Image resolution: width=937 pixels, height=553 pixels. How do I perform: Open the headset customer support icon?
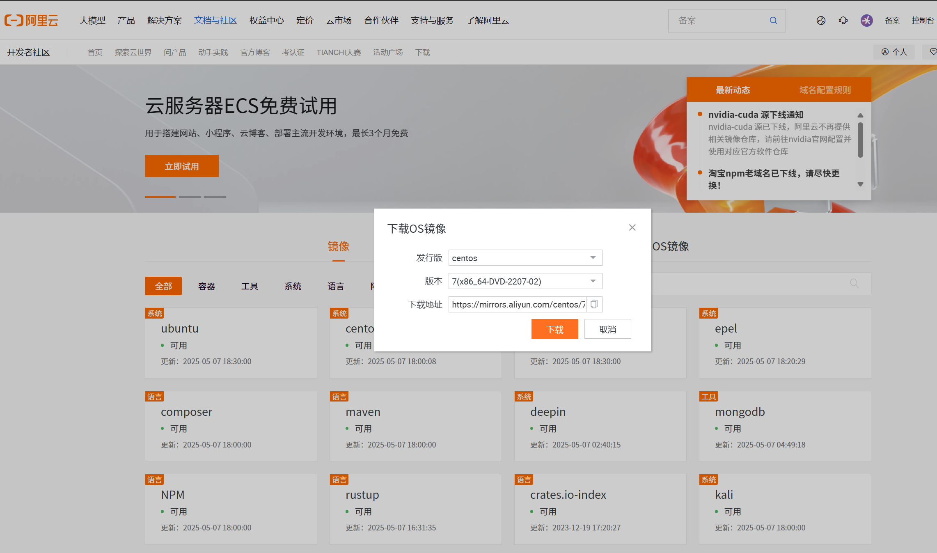(x=843, y=21)
